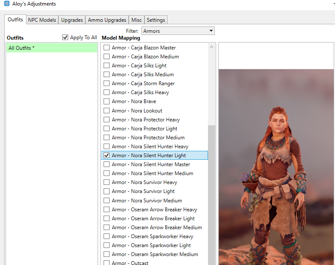Select Armor - Carja Silks Heavy checkbox

pyautogui.click(x=107, y=92)
